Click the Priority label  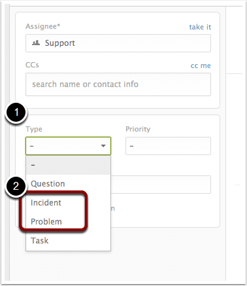(138, 129)
